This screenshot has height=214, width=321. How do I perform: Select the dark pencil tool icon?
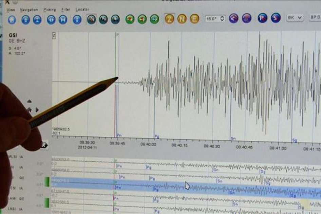(x=91, y=20)
